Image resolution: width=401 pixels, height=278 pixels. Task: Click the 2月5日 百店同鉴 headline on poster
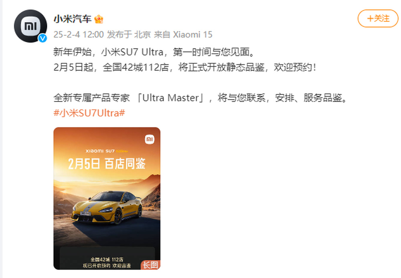click(x=107, y=164)
